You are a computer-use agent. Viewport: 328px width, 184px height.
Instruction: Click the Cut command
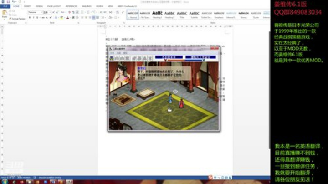click(x=12, y=11)
